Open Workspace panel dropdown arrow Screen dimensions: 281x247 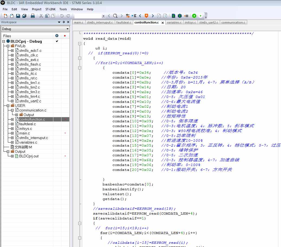[x=59, y=22]
